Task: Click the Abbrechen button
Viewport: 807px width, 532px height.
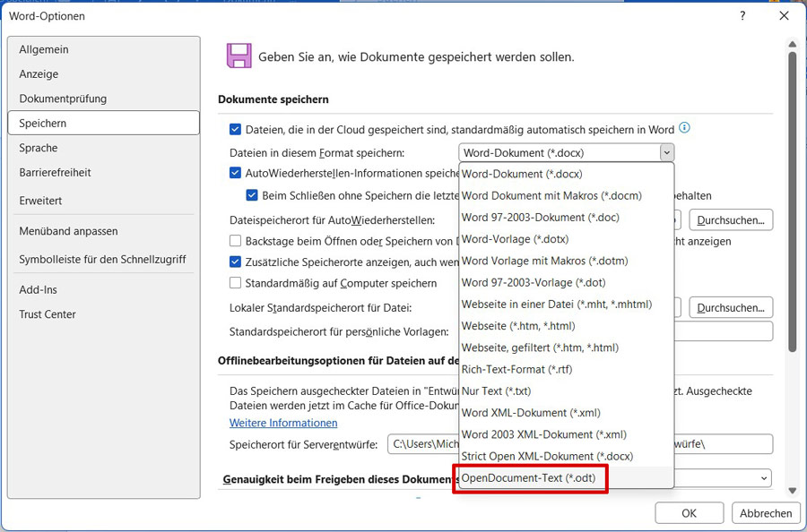Action: pyautogui.click(x=766, y=513)
